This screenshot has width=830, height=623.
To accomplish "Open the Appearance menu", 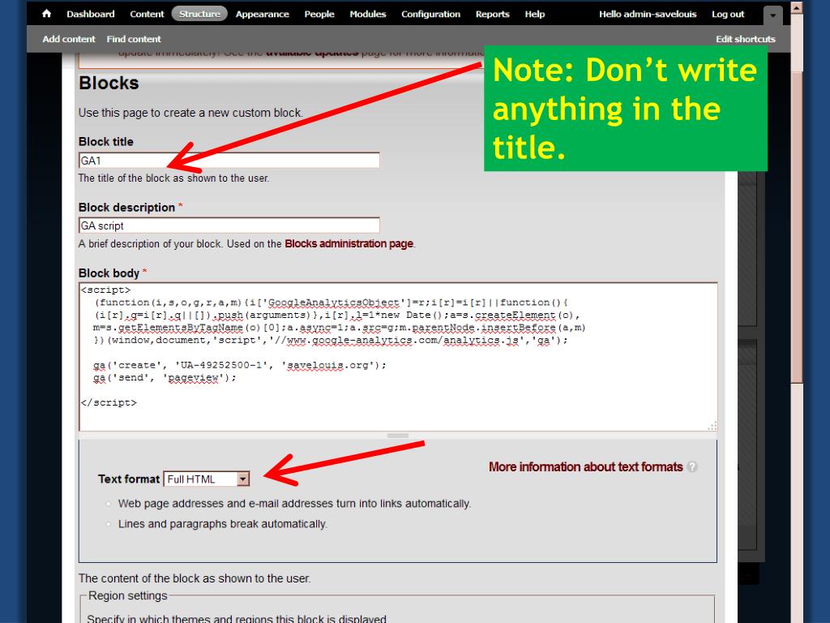I will pos(263,15).
